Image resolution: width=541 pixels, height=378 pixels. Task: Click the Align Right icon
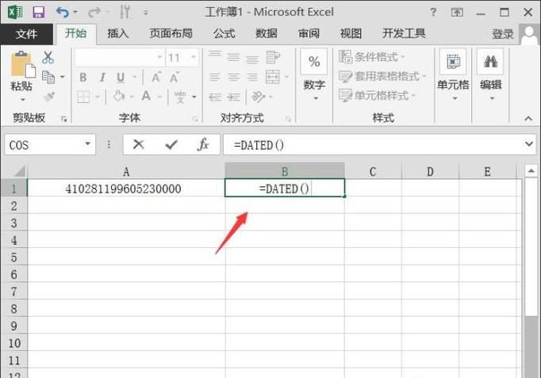[x=252, y=77]
